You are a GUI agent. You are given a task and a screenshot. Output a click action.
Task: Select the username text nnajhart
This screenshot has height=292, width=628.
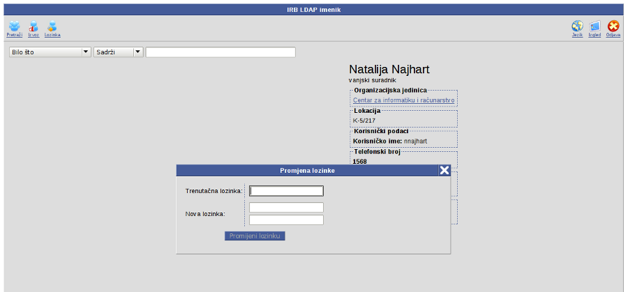click(415, 141)
